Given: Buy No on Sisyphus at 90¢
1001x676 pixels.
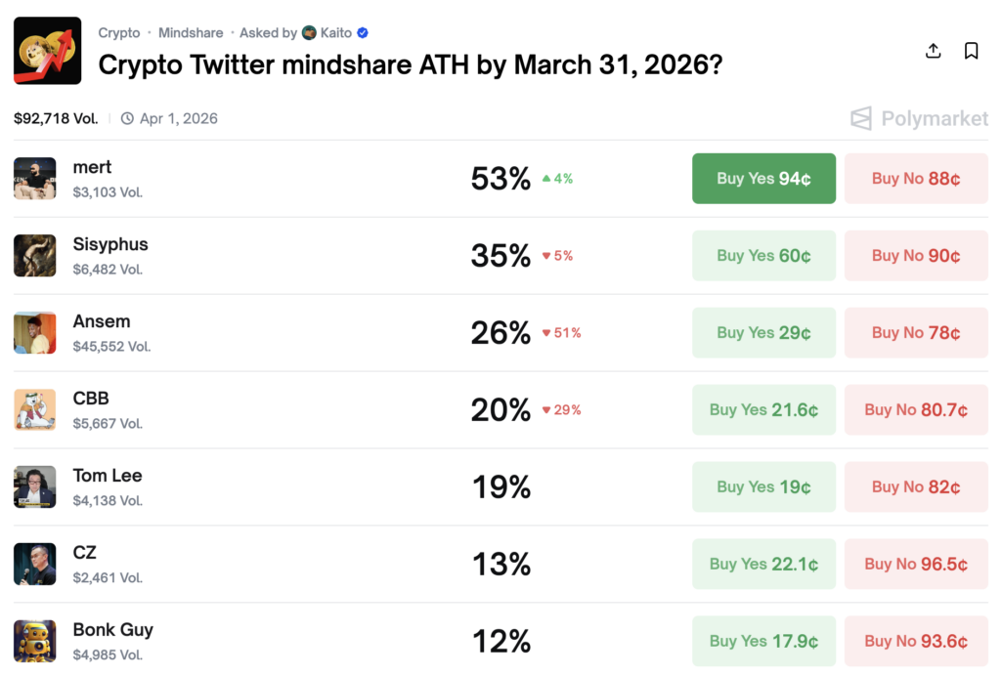Looking at the screenshot, I should pos(916,256).
